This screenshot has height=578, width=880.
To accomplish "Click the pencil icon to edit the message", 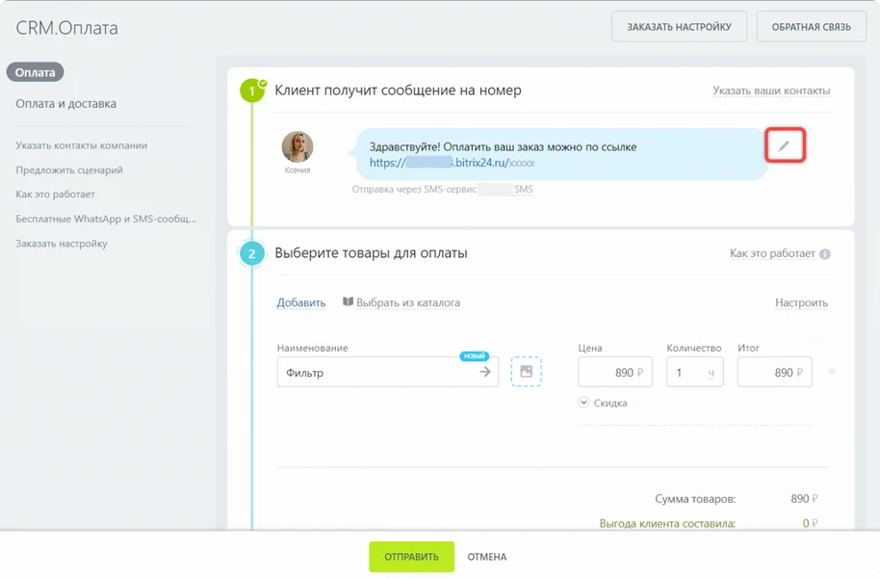I will click(785, 146).
